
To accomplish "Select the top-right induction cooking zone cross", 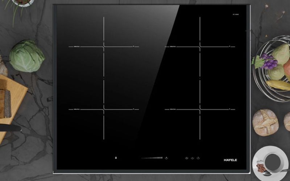I will tap(200, 47).
